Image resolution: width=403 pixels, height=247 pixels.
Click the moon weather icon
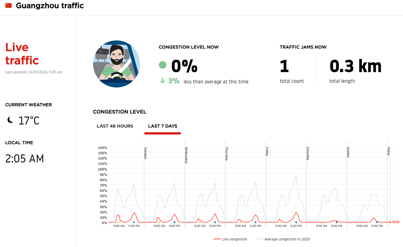(10, 120)
